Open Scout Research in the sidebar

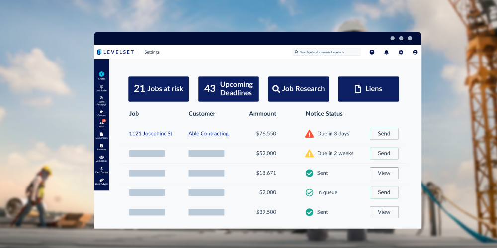pos(101,100)
